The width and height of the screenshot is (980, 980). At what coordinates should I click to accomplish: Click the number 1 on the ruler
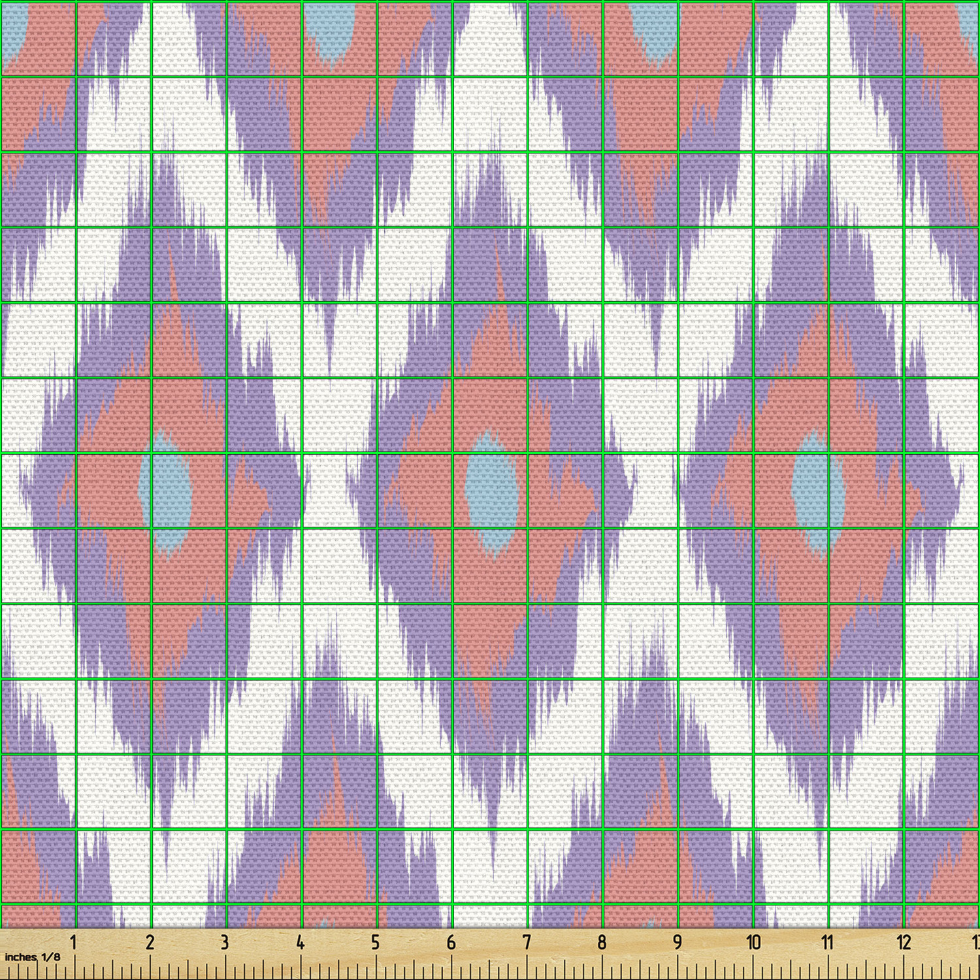point(73,943)
